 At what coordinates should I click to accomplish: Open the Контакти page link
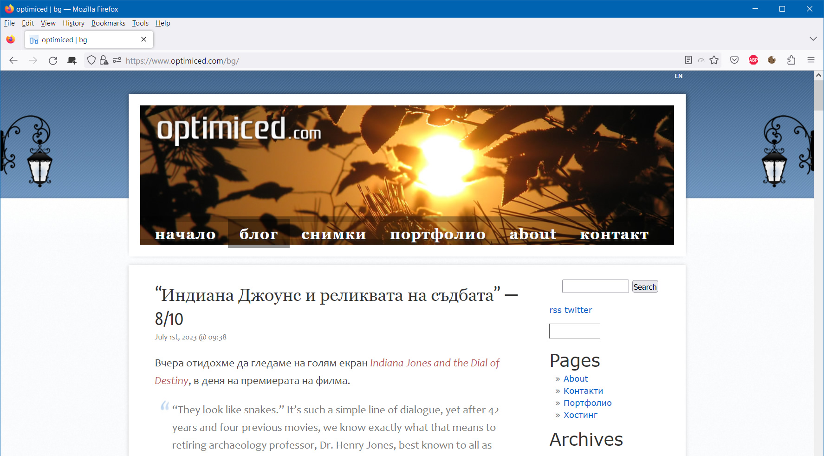click(x=583, y=391)
